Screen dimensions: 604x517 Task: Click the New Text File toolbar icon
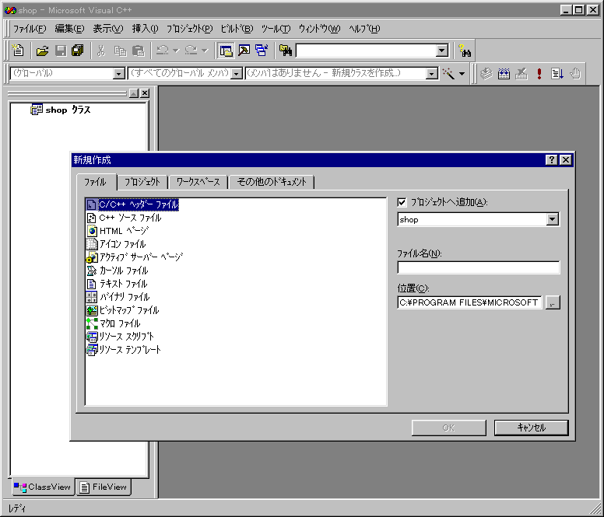(18, 51)
